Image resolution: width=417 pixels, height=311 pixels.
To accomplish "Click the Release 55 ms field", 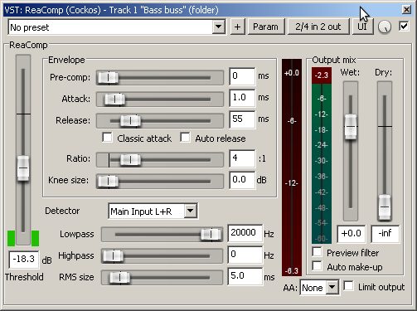I will pyautogui.click(x=242, y=119).
